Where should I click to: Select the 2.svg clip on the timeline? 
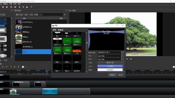click(40, 84)
